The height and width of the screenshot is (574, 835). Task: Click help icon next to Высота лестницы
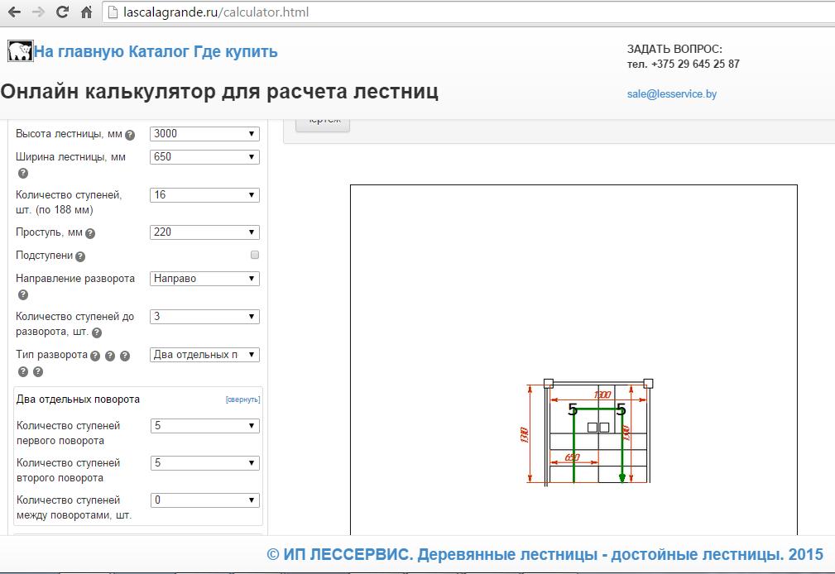[x=130, y=136]
